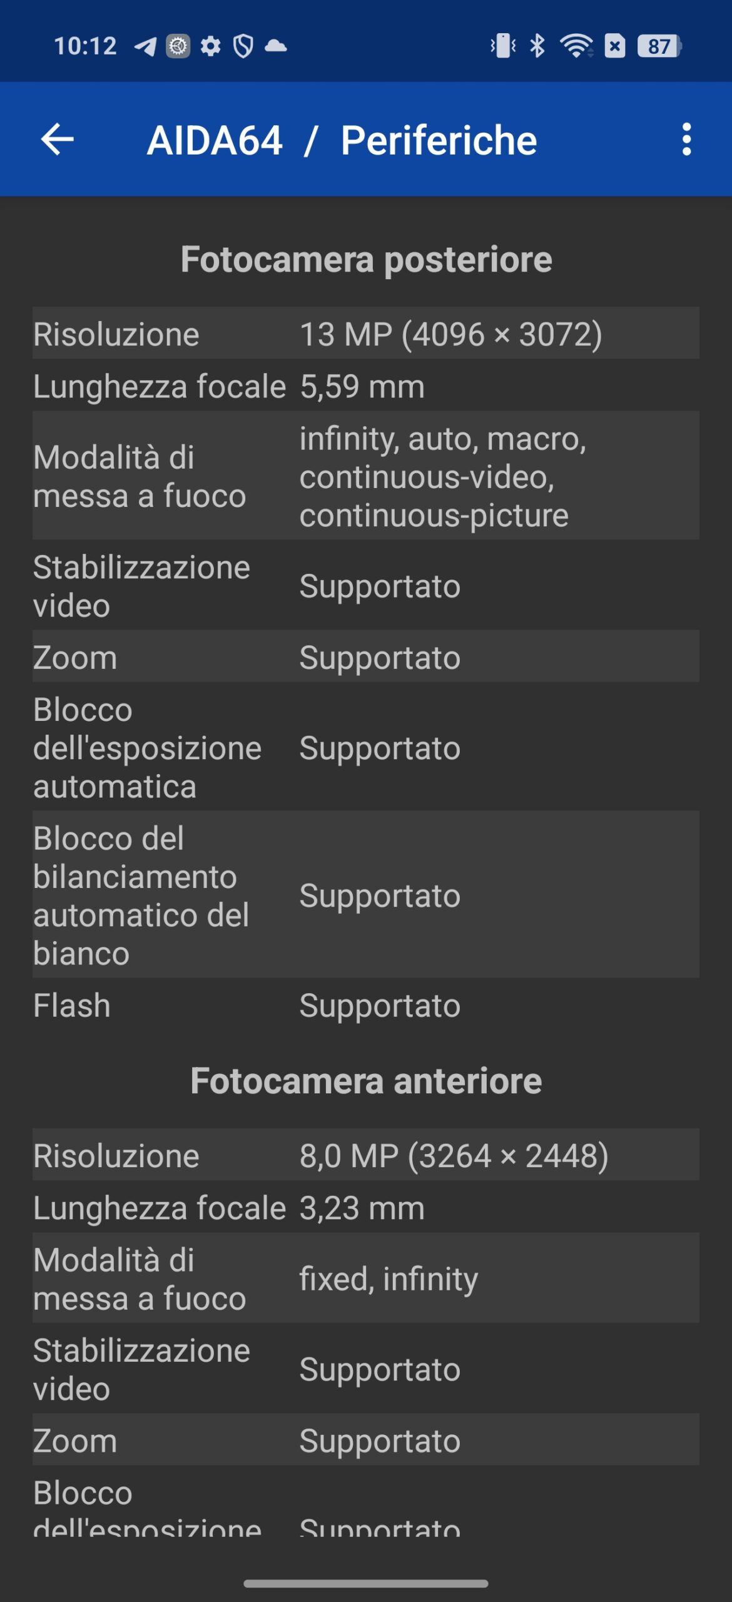Screen dimensions: 732x1602
Task: Tap the bottom navigation gesture bar
Action: click(x=366, y=1583)
